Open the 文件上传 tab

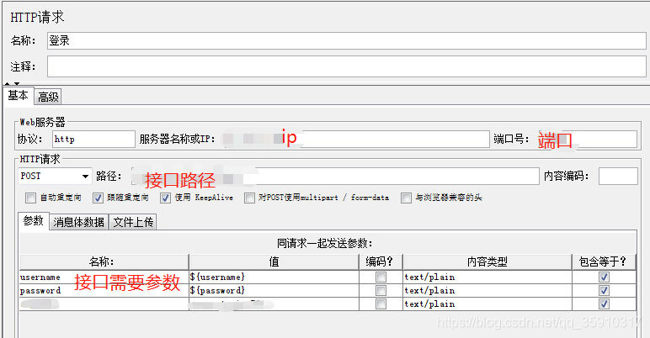point(133,223)
